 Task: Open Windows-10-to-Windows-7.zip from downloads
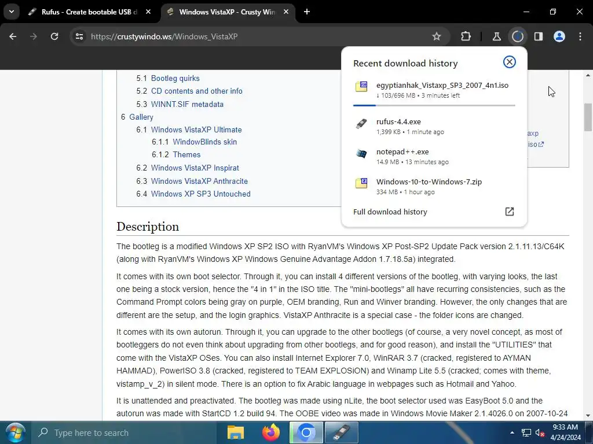pos(434,187)
